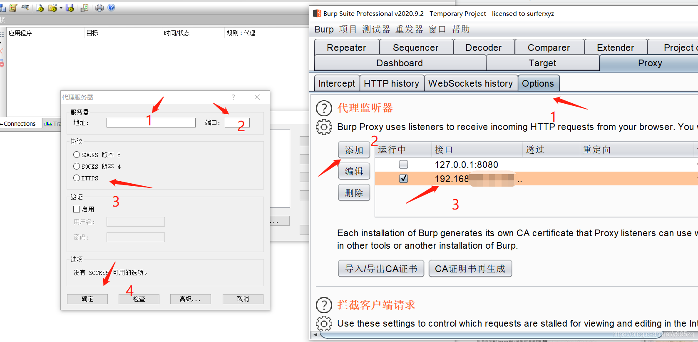Choose the HTTPS protocol radio button
This screenshot has width=698, height=342.
(77, 178)
